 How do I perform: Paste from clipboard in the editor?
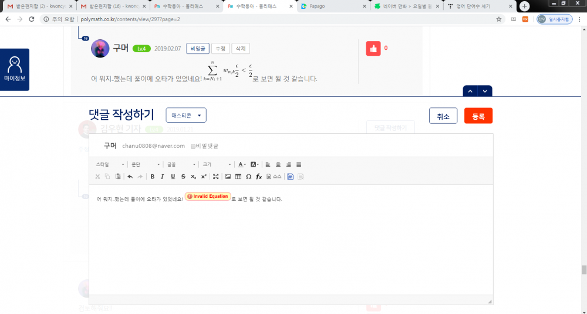pyautogui.click(x=118, y=177)
